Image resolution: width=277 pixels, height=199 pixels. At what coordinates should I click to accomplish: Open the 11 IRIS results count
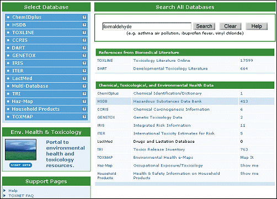[x=243, y=125]
